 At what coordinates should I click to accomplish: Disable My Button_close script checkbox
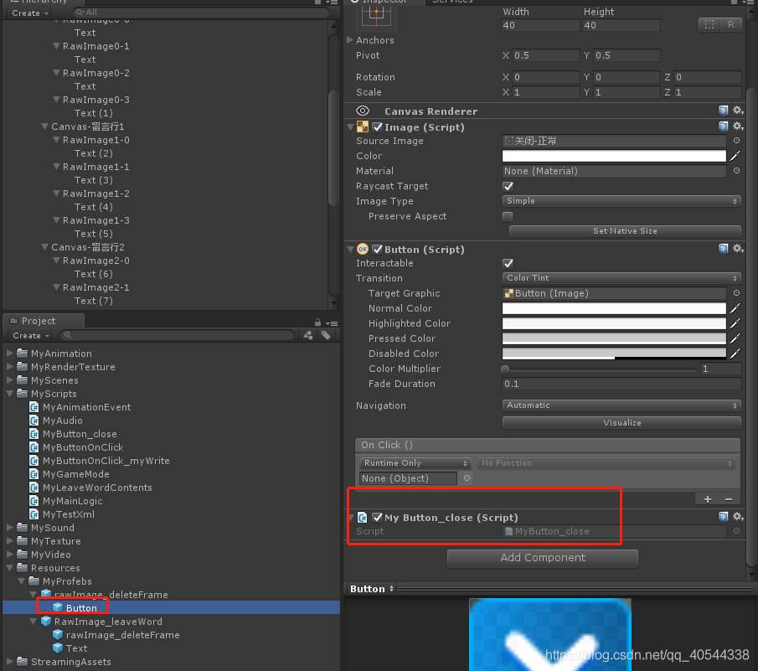[378, 517]
